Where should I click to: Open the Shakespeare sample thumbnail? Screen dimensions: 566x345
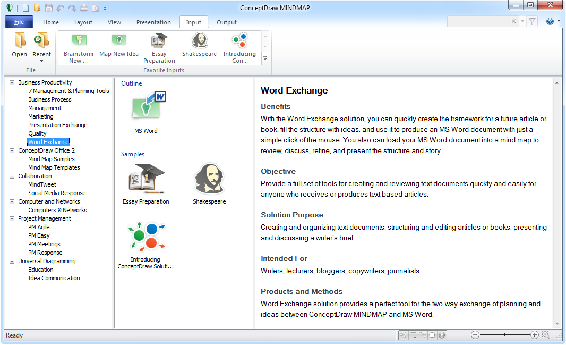click(x=209, y=184)
